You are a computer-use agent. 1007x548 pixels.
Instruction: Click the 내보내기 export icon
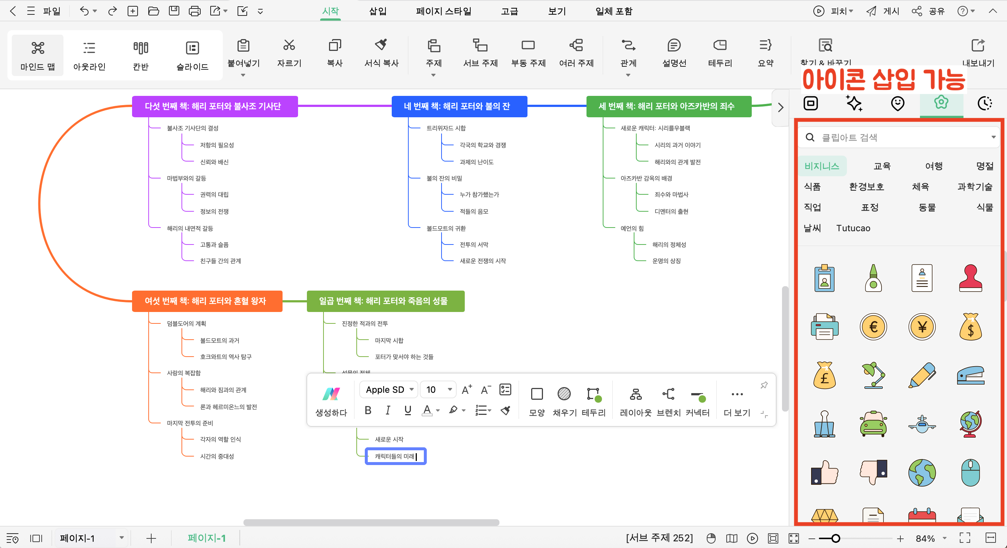tap(978, 46)
